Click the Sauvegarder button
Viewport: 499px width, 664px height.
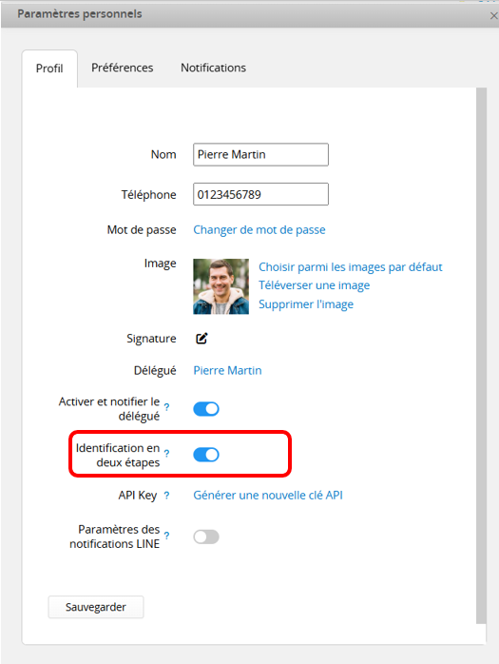pos(96,607)
